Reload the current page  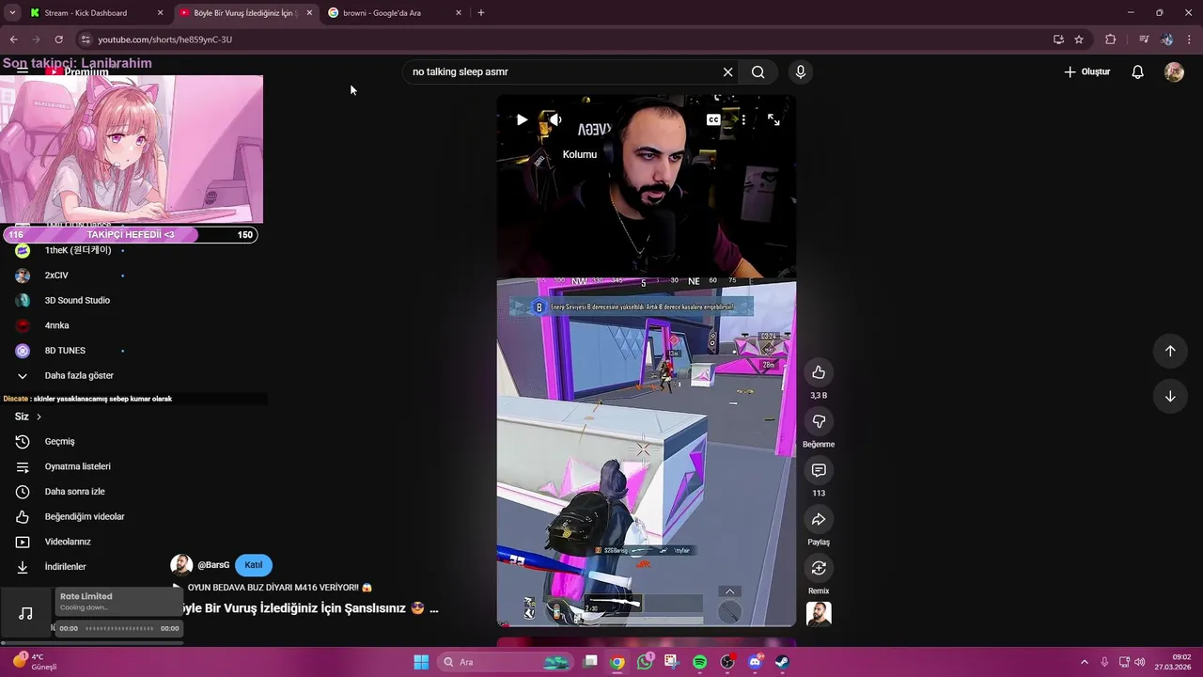point(58,39)
